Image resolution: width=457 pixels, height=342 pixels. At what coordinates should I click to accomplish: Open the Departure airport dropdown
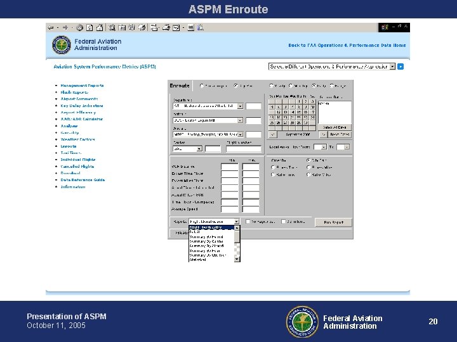pyautogui.click(x=241, y=106)
